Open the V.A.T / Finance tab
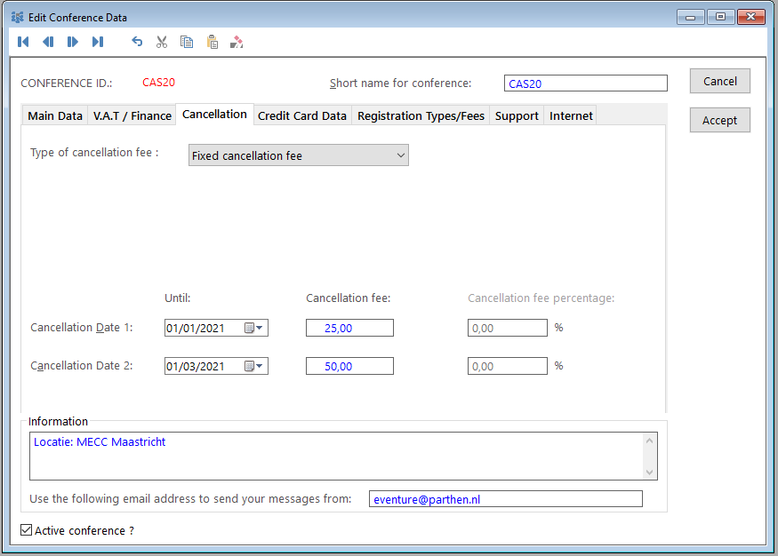Screen dimensions: 778x556 tap(132, 116)
